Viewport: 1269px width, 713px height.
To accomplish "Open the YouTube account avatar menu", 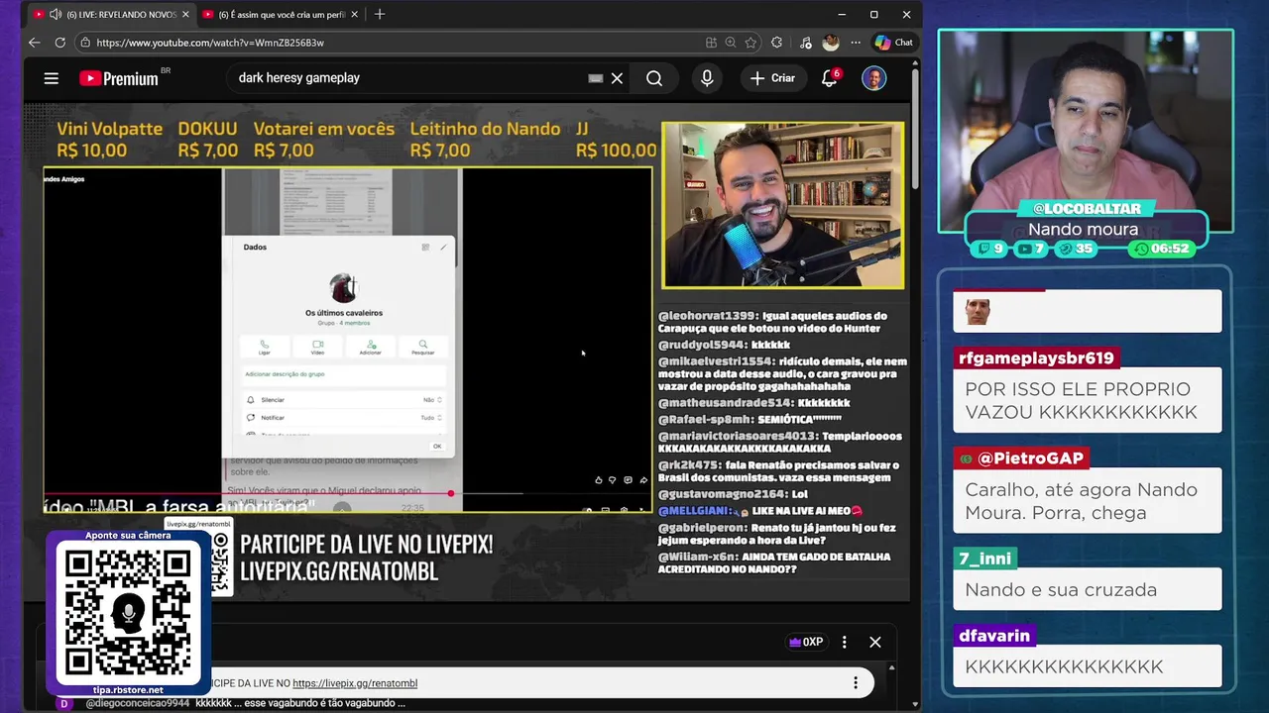I will [873, 78].
